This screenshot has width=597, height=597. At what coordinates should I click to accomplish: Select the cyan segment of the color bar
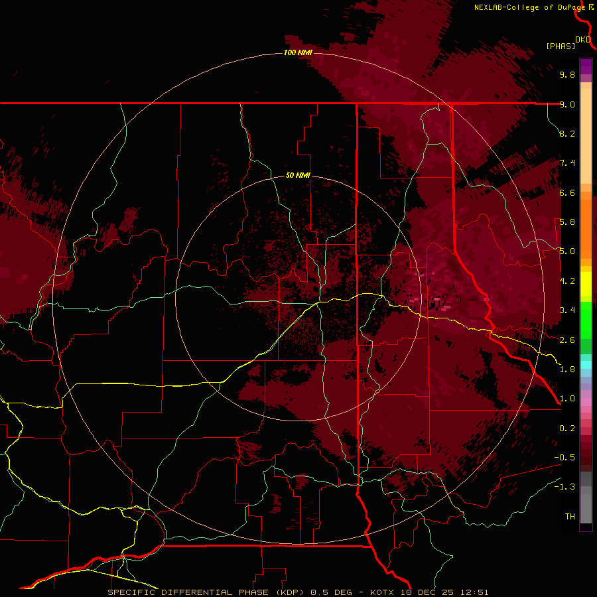[586, 364]
